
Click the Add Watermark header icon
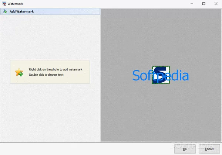coord(4,11)
